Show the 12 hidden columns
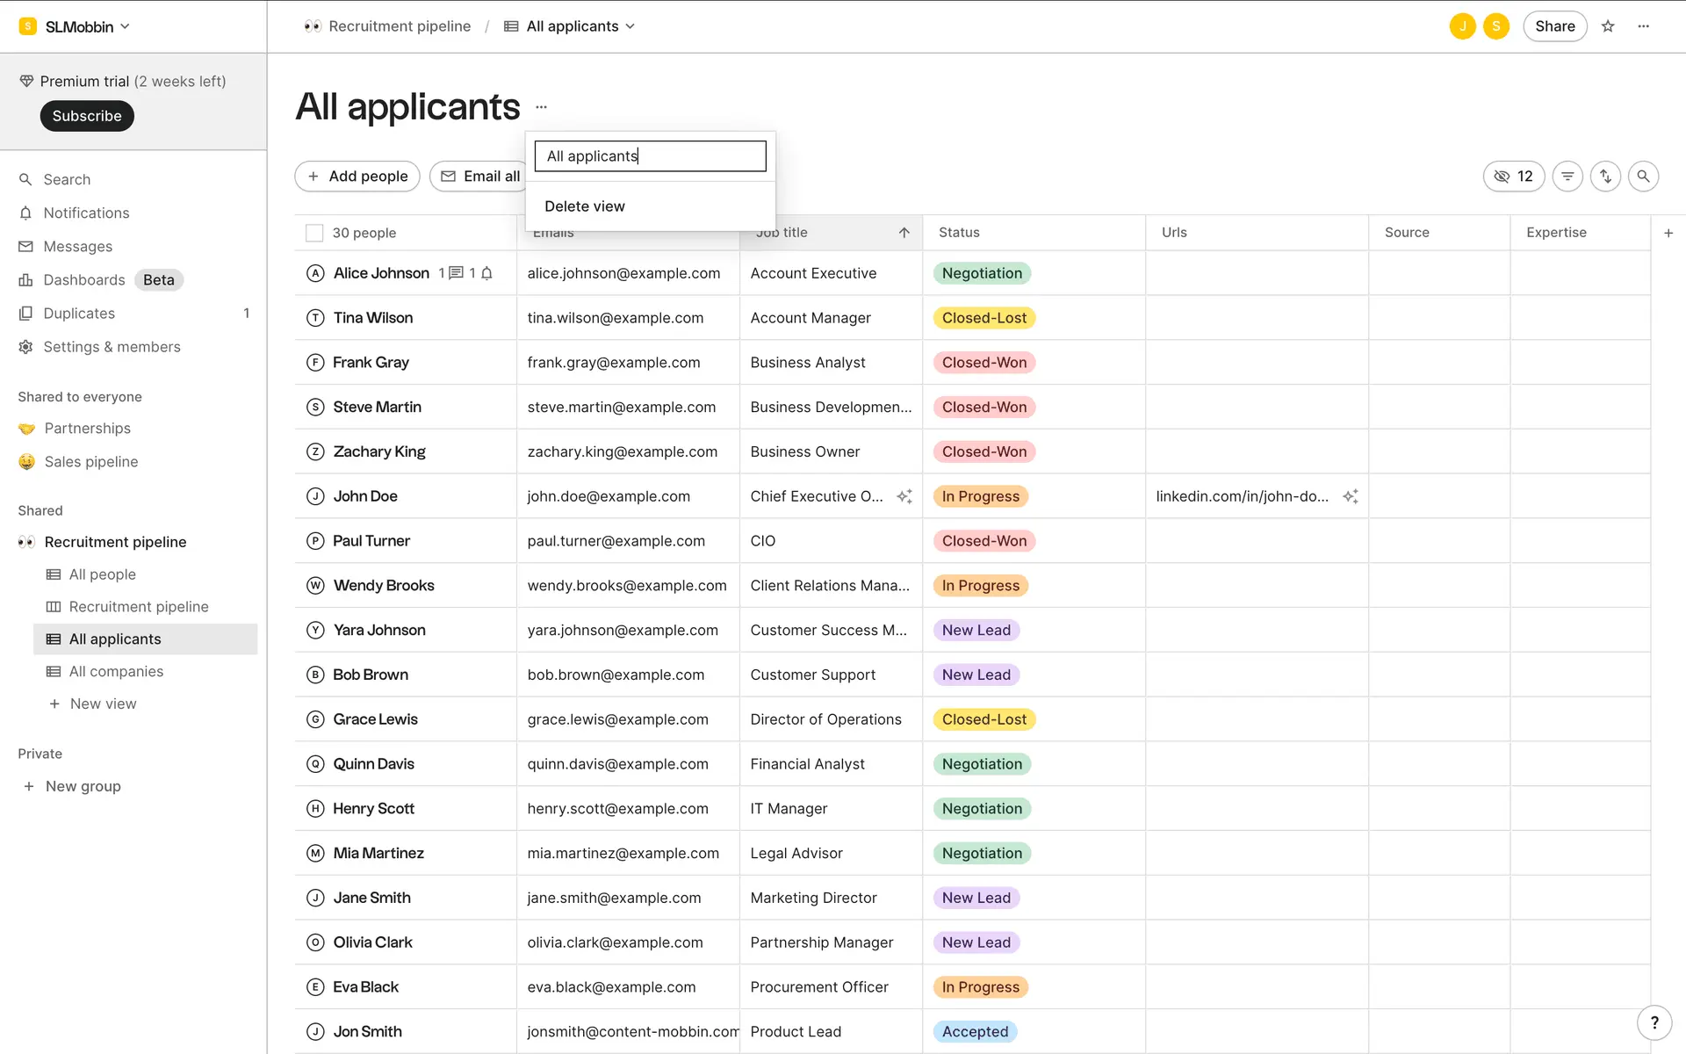The height and width of the screenshot is (1054, 1686). click(1513, 177)
